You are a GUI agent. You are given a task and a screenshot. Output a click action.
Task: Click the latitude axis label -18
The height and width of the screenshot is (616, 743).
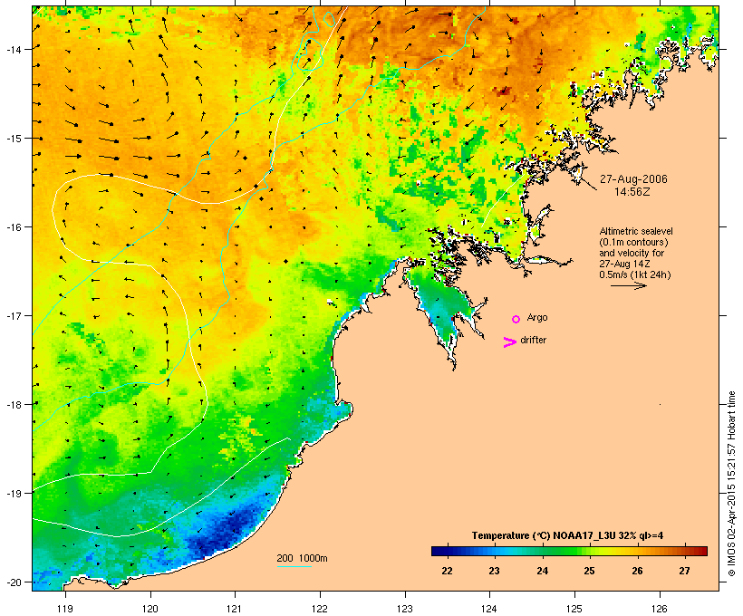[13, 405]
